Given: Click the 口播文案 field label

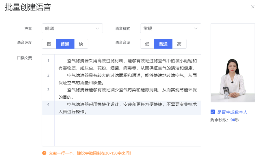Looking at the screenshot, I should (x=25, y=58).
